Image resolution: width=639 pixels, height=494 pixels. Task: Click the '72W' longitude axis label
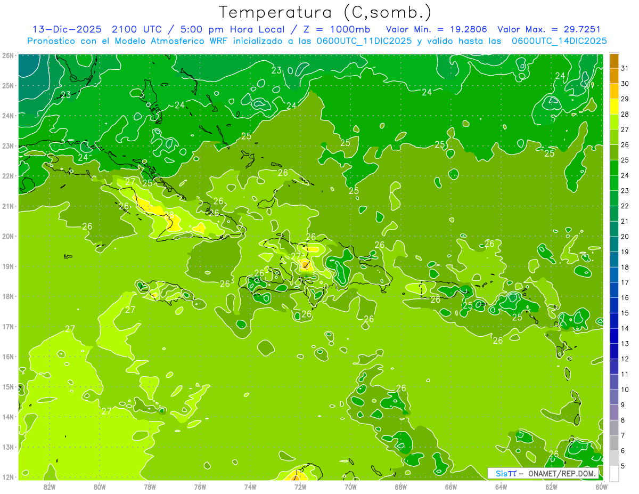tap(300, 487)
